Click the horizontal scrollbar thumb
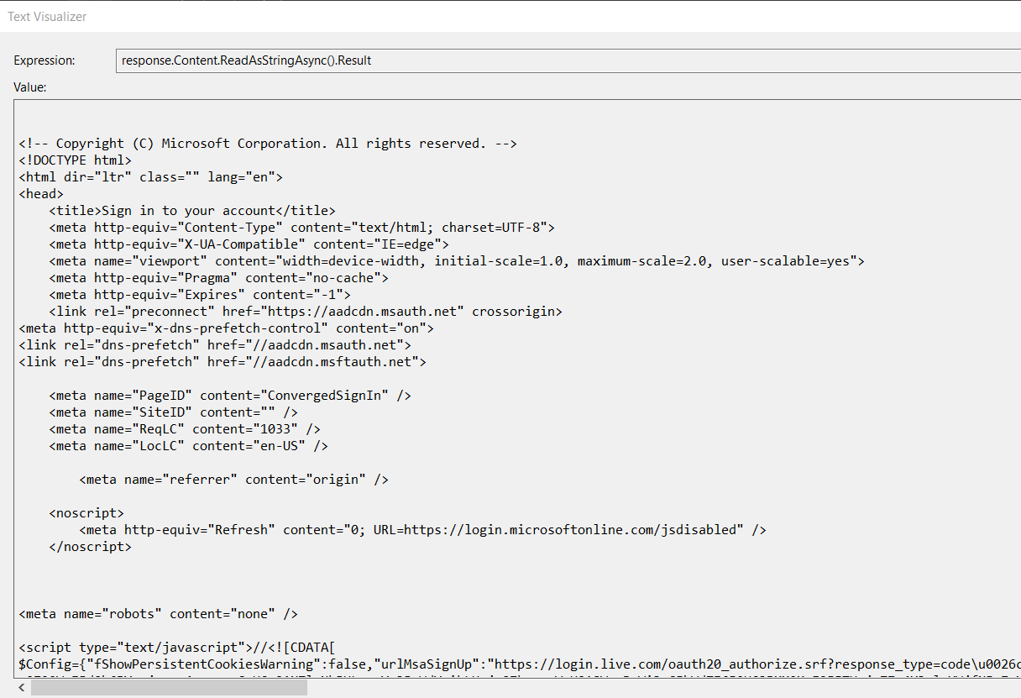 click(x=169, y=688)
